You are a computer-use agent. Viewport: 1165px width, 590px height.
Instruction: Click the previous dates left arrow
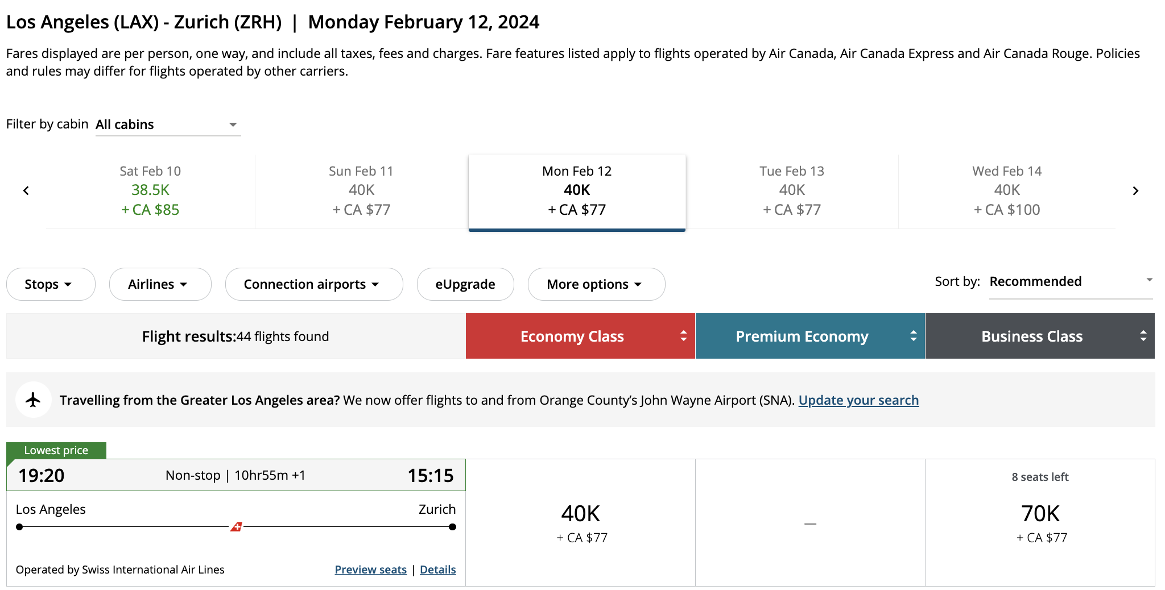pos(26,191)
